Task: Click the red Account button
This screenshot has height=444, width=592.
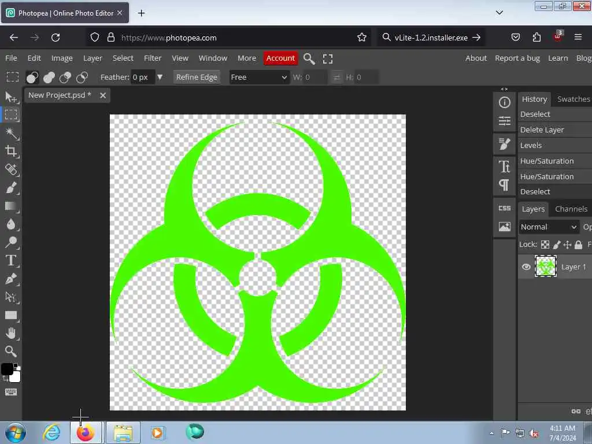Action: (x=280, y=58)
